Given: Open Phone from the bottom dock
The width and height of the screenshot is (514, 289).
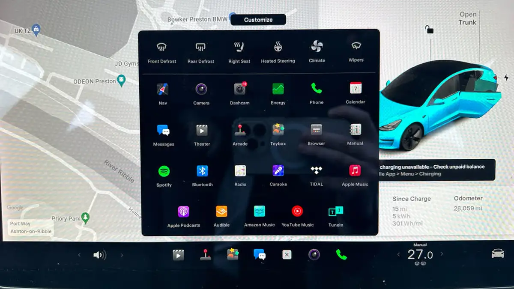Looking at the screenshot, I should [x=341, y=255].
